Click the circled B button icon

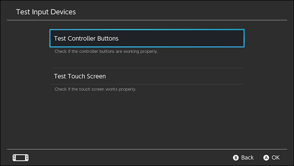coord(236,157)
